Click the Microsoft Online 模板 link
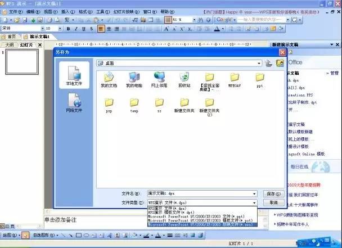 tap(306, 154)
